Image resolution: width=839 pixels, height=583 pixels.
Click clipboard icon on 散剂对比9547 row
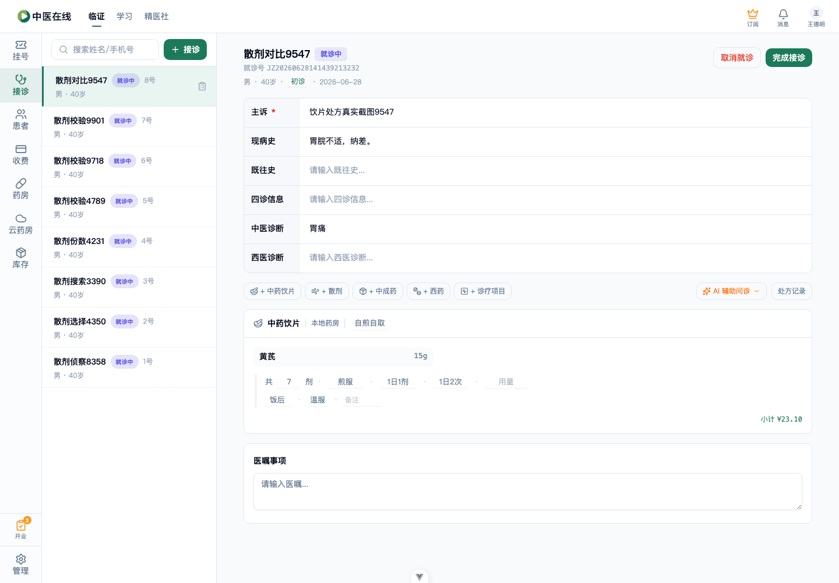(202, 86)
